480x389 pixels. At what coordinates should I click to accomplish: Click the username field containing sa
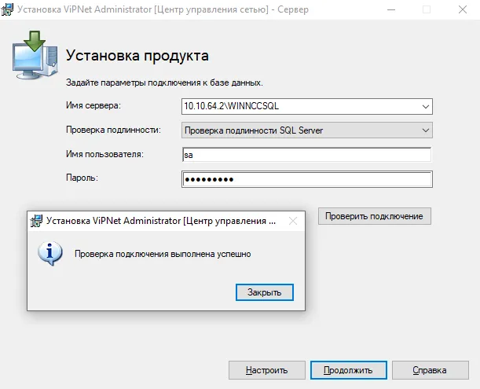click(x=306, y=155)
